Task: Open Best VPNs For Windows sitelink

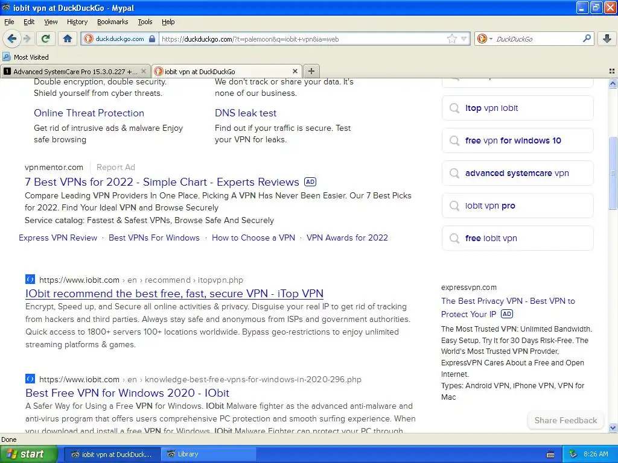Action: [x=154, y=238]
